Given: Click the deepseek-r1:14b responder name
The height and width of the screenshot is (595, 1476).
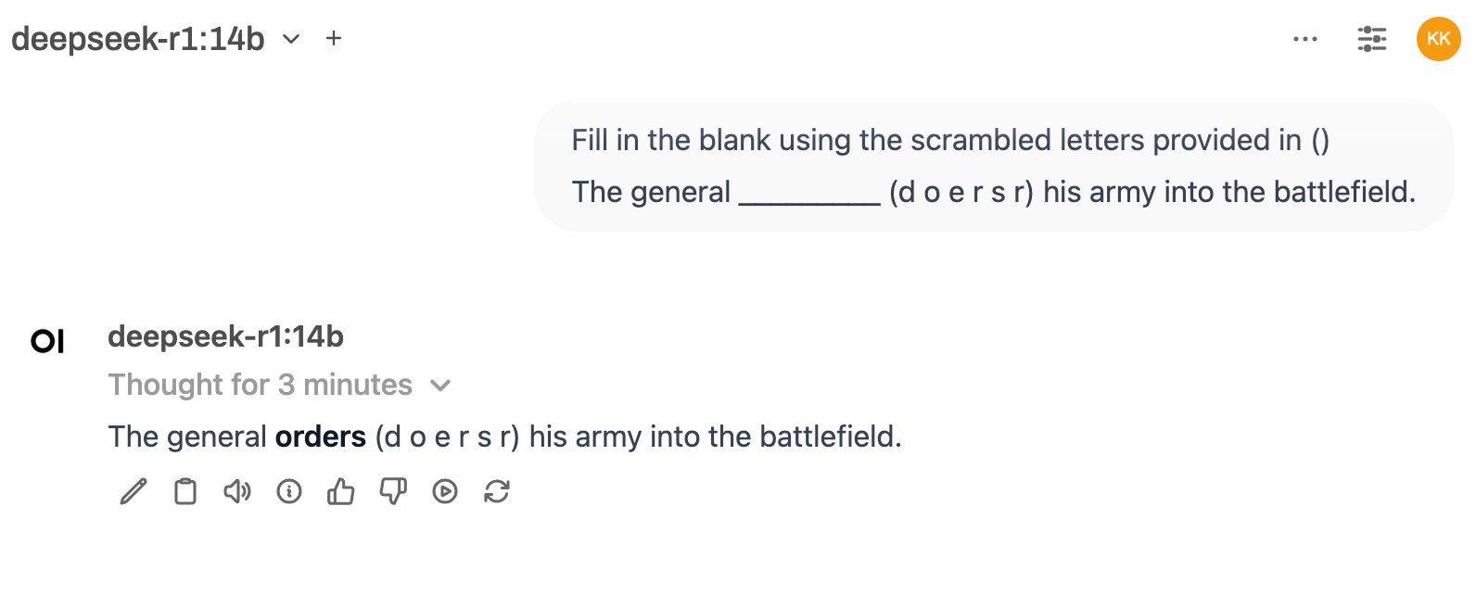Looking at the screenshot, I should (225, 336).
